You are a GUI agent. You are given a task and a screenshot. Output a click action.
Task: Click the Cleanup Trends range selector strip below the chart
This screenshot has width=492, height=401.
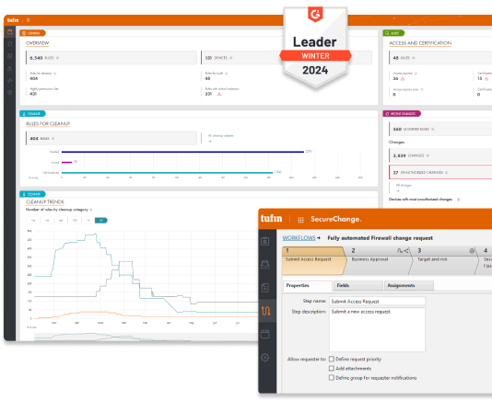coord(146,337)
